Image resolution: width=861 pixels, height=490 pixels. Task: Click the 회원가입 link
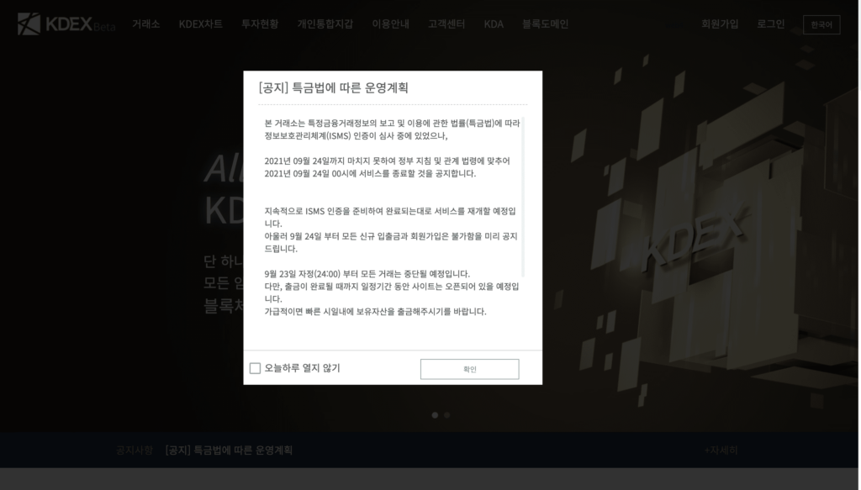click(x=720, y=24)
